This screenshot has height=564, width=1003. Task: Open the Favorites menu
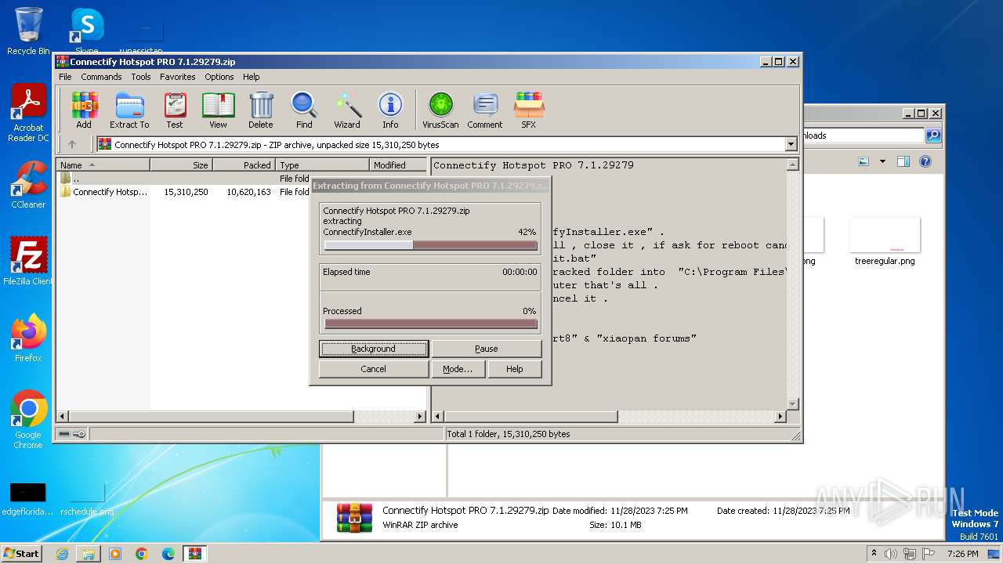click(x=178, y=77)
